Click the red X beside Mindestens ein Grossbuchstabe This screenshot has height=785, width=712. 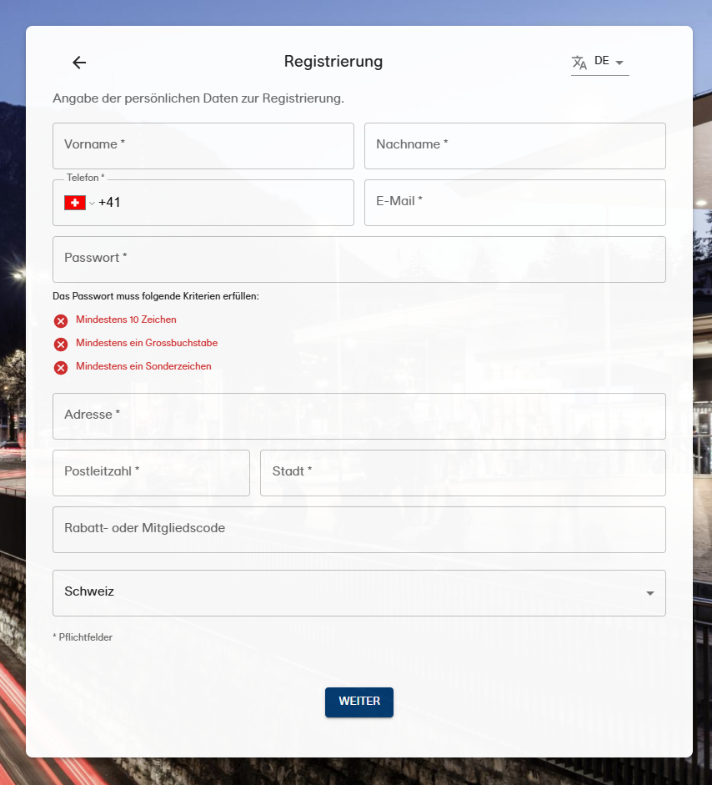(x=61, y=345)
